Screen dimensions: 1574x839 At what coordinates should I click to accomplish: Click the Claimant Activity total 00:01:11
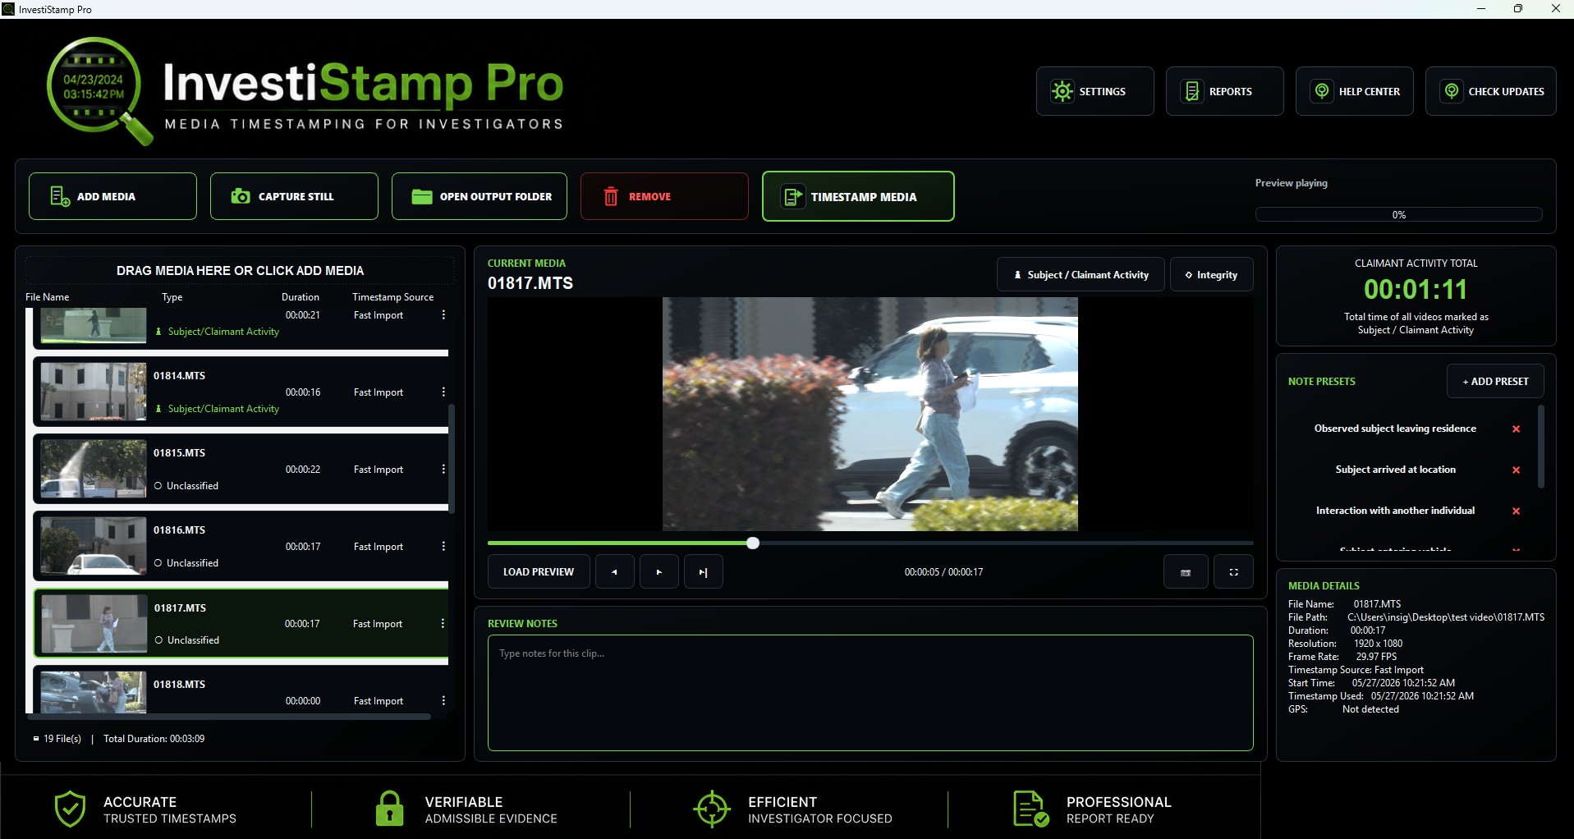(x=1416, y=289)
